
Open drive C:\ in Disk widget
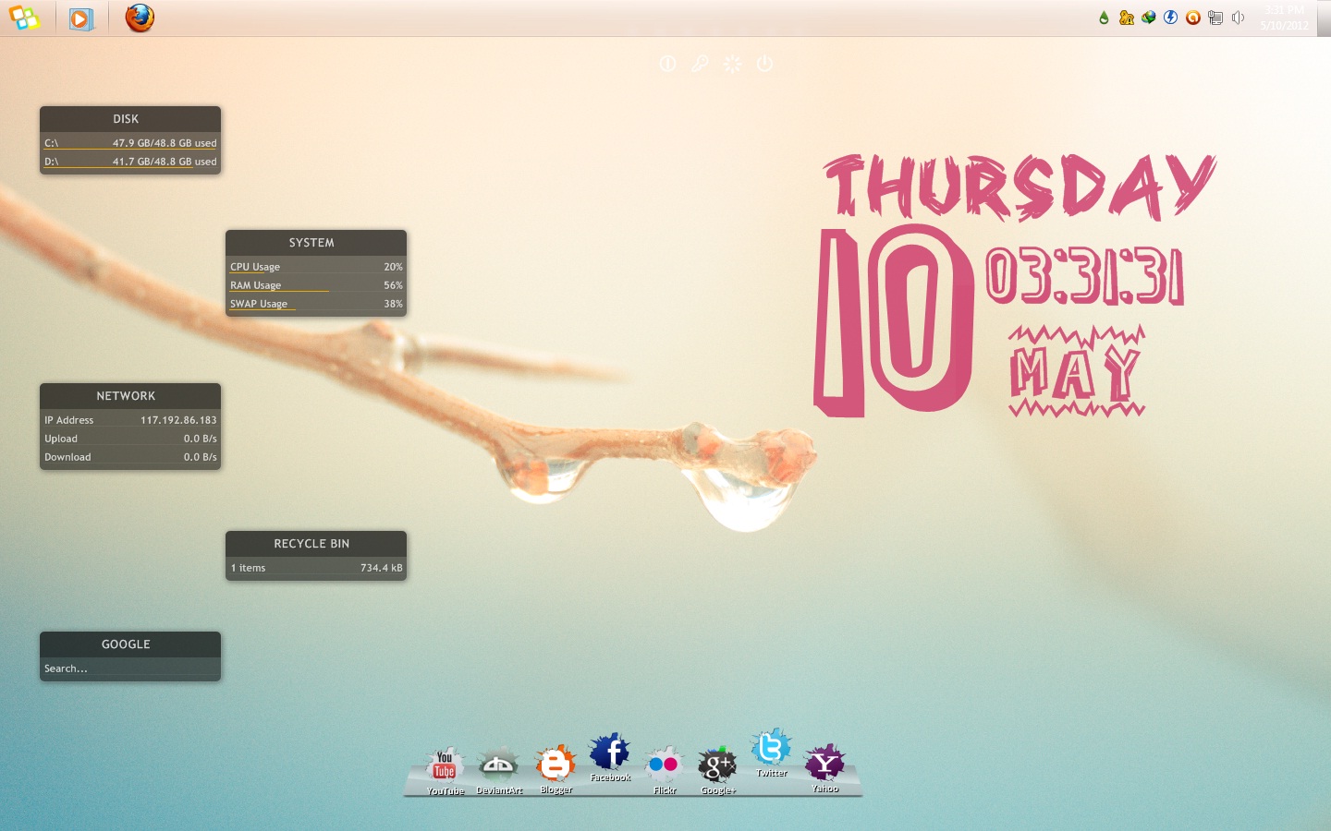[51, 143]
